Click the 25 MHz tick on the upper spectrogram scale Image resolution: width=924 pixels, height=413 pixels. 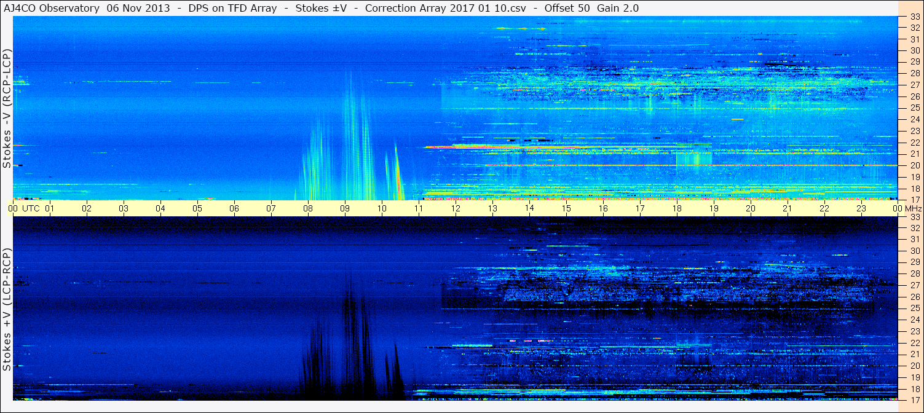[x=915, y=108]
